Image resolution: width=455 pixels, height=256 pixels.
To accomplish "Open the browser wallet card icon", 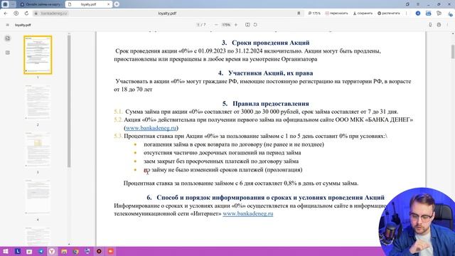I will (428, 14).
